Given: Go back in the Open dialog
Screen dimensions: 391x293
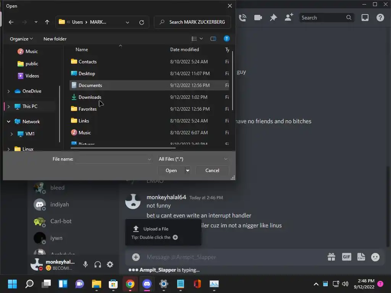Looking at the screenshot, I should (11, 22).
